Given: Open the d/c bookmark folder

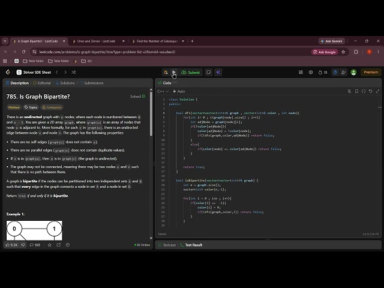Looking at the screenshot, I should 86,61.
